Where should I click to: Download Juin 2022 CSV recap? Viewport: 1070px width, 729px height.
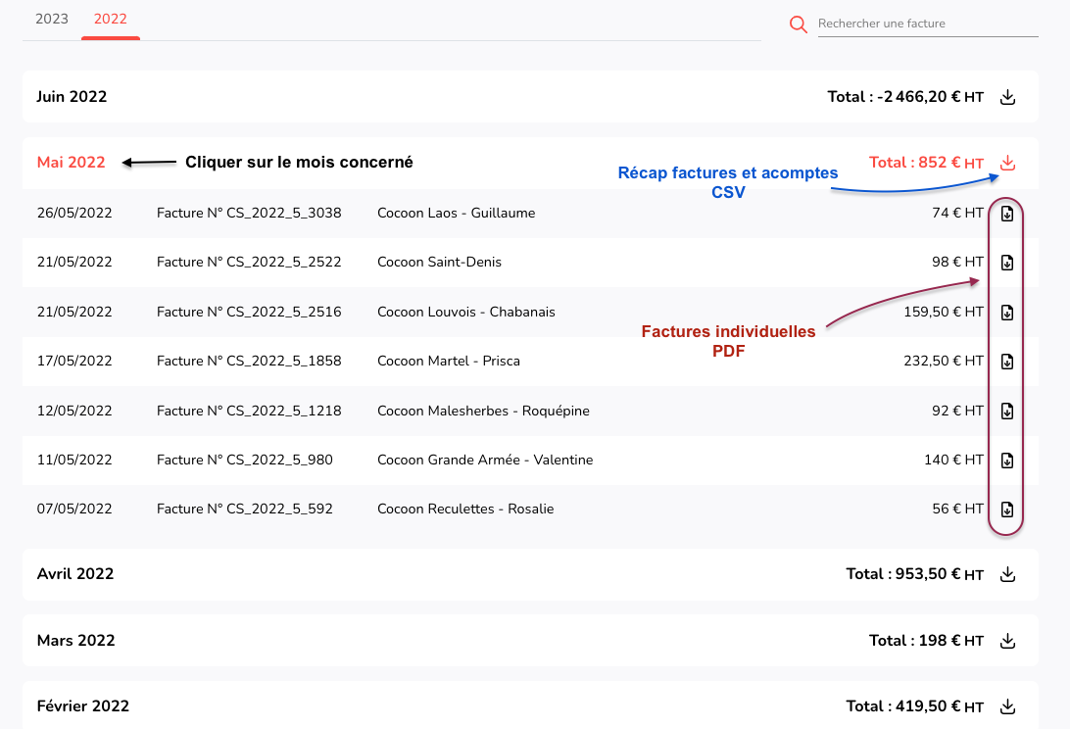coord(1007,97)
